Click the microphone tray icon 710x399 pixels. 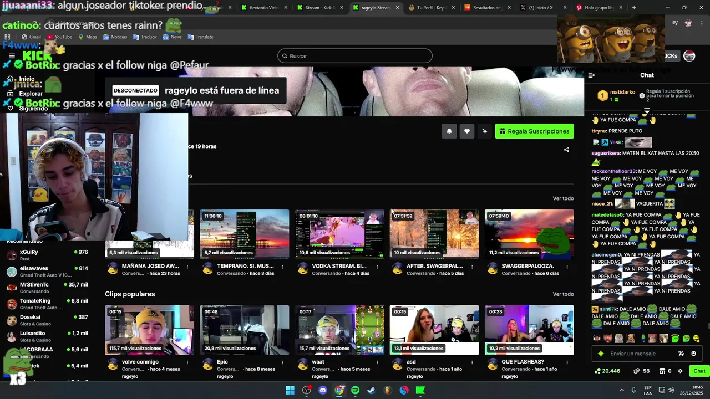pyautogui.click(x=633, y=390)
